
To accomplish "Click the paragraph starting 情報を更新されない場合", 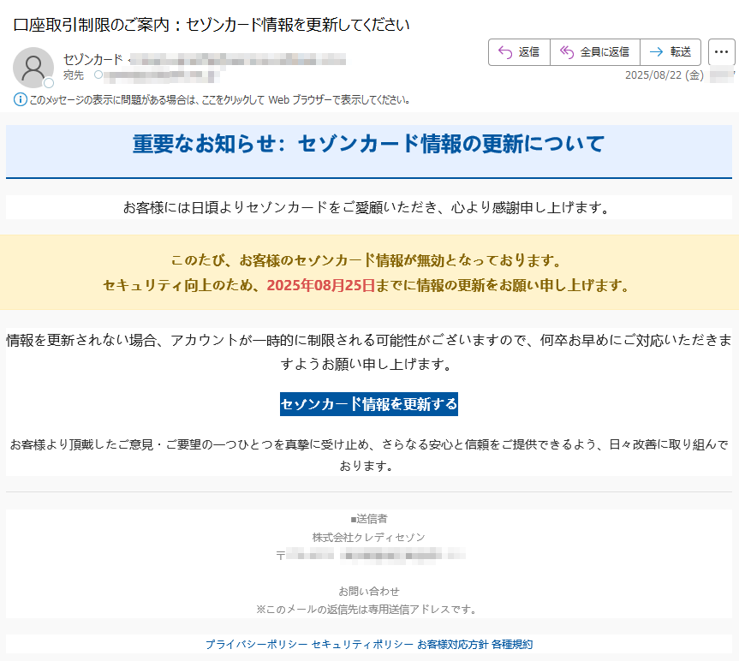I will point(368,352).
